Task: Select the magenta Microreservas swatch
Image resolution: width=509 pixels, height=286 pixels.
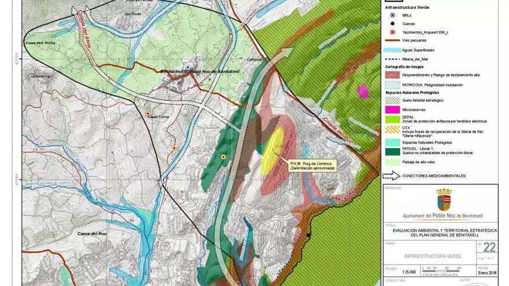Action: (393, 109)
